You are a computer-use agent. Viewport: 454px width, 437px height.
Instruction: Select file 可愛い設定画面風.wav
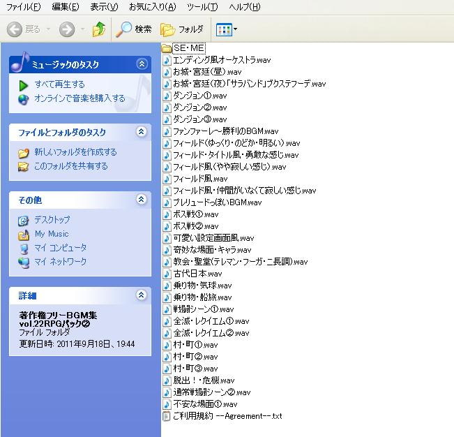coord(213,238)
